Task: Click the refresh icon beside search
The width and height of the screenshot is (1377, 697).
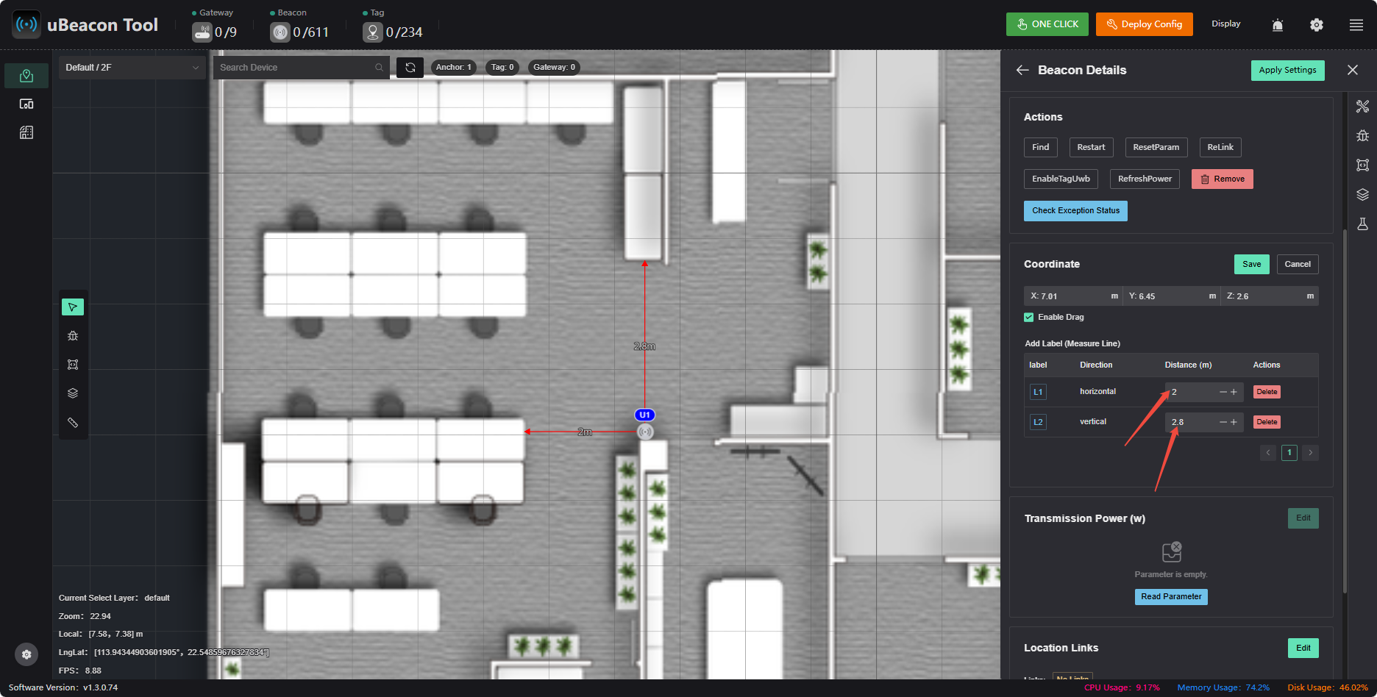Action: 410,68
